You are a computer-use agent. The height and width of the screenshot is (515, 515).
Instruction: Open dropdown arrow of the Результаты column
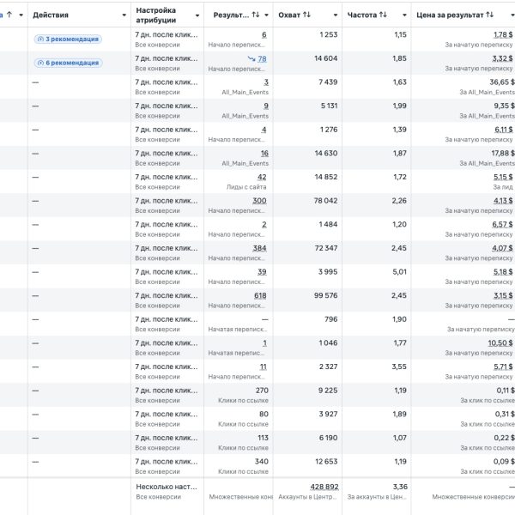[267, 15]
